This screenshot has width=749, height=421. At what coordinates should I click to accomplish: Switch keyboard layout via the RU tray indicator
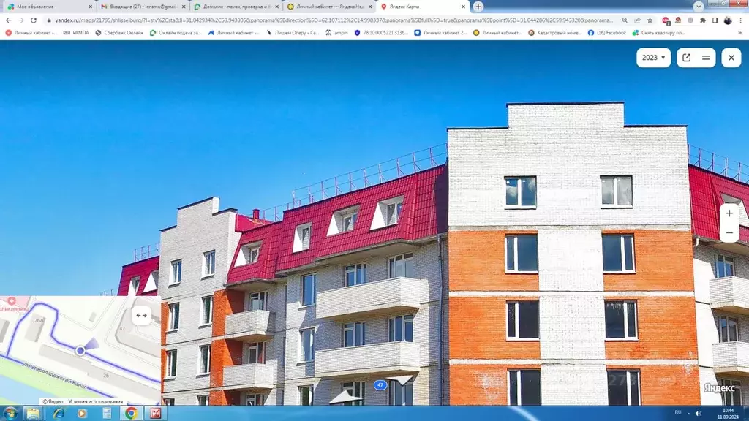click(x=677, y=413)
